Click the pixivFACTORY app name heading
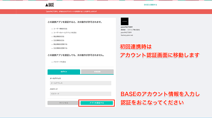 [x=127, y=27]
